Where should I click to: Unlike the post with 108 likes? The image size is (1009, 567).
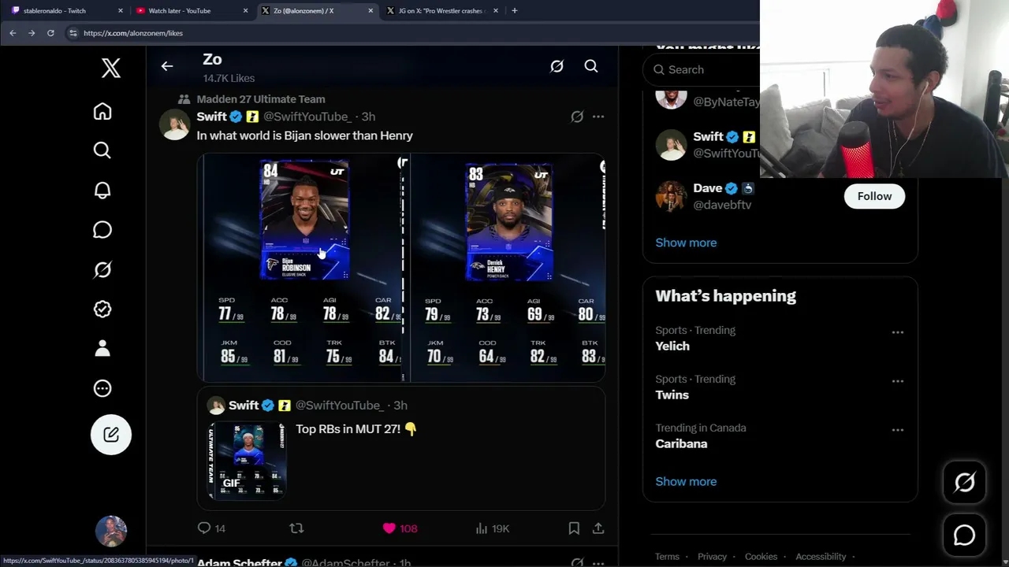pos(400,528)
